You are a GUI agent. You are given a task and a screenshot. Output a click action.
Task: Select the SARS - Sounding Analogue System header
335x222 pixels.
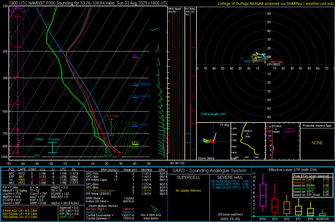[210, 171]
